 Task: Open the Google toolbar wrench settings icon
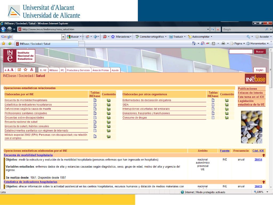tap(248, 37)
